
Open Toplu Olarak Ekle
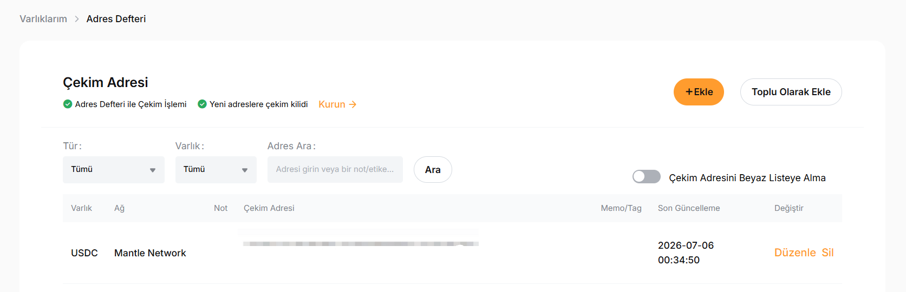tap(791, 92)
